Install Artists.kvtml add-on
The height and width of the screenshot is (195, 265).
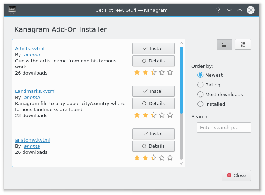[153, 49]
